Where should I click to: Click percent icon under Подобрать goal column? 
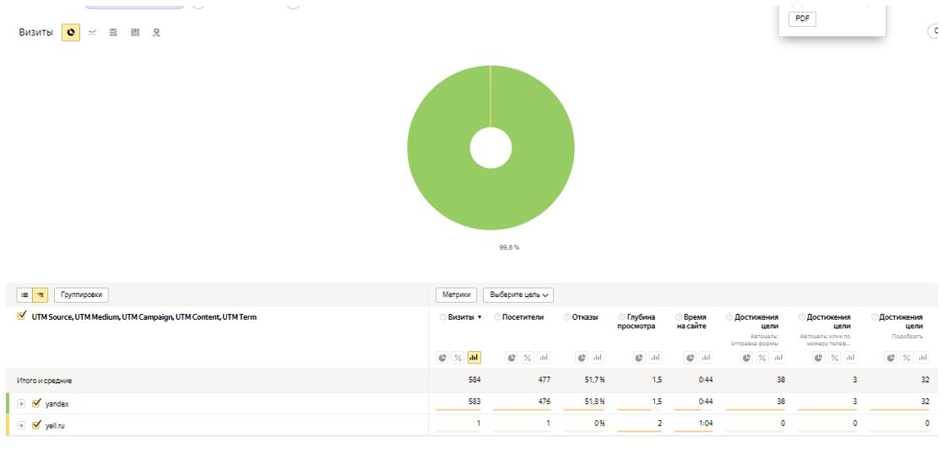(x=907, y=358)
